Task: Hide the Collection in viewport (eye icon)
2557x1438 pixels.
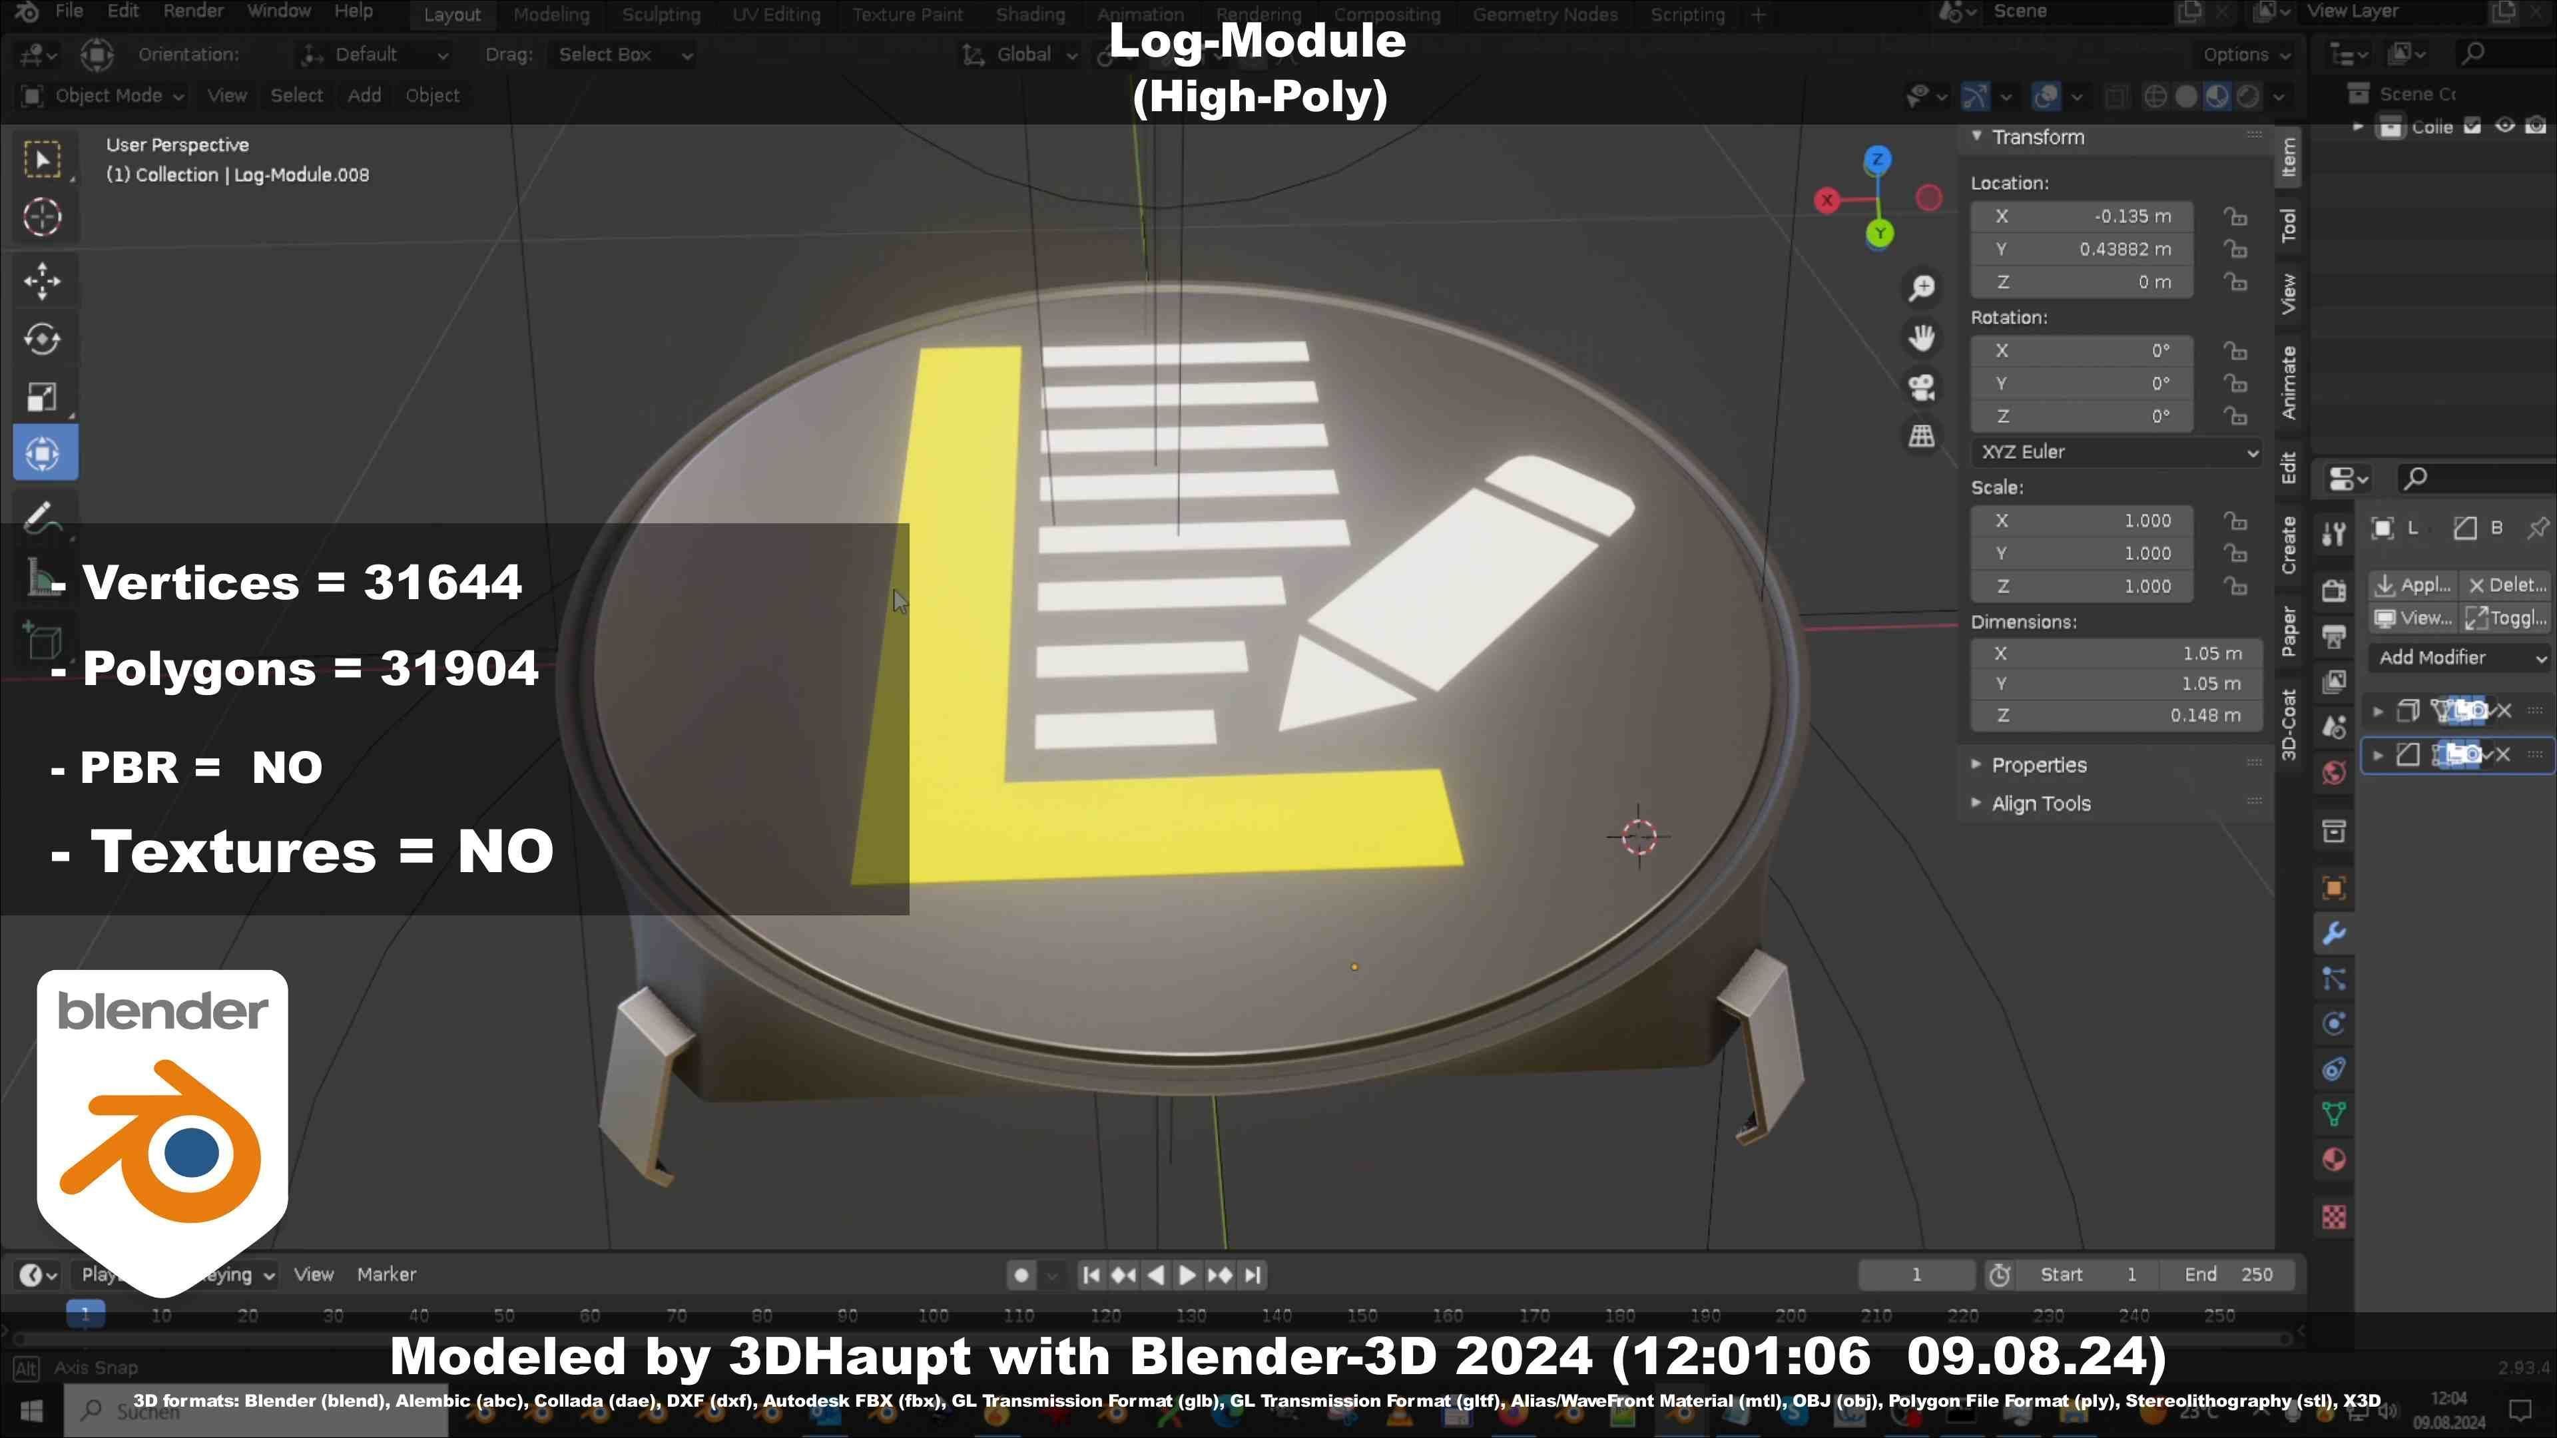Action: tap(2505, 126)
